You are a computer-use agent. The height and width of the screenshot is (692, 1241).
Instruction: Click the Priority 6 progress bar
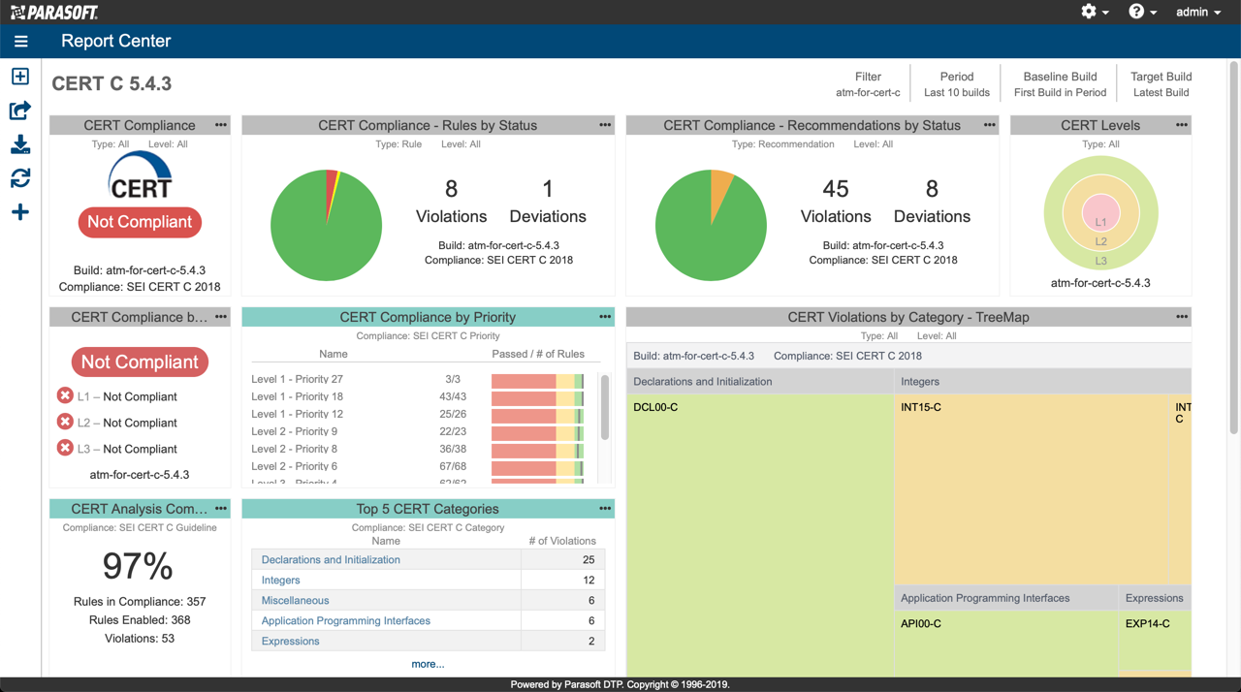[x=537, y=468]
